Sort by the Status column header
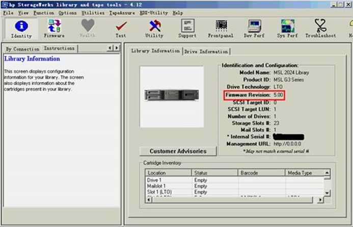 point(215,173)
